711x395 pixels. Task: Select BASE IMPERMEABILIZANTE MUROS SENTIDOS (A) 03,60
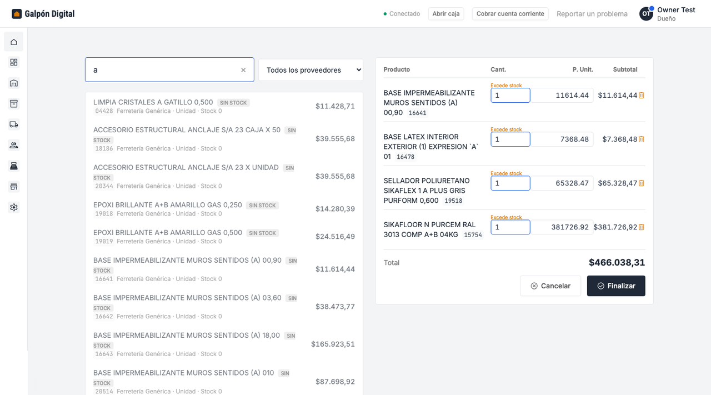click(x=224, y=307)
